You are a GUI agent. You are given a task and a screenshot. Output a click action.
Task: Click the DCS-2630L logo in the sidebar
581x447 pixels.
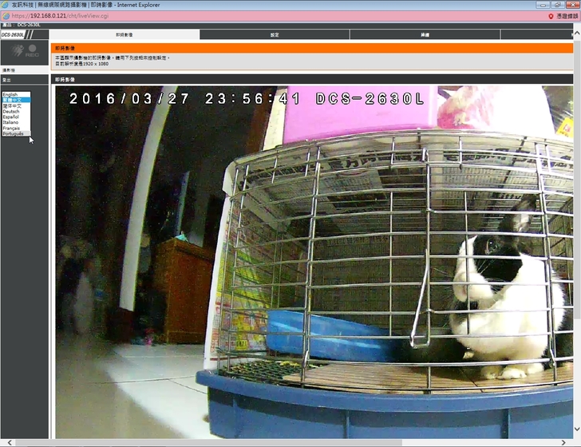tap(17, 34)
